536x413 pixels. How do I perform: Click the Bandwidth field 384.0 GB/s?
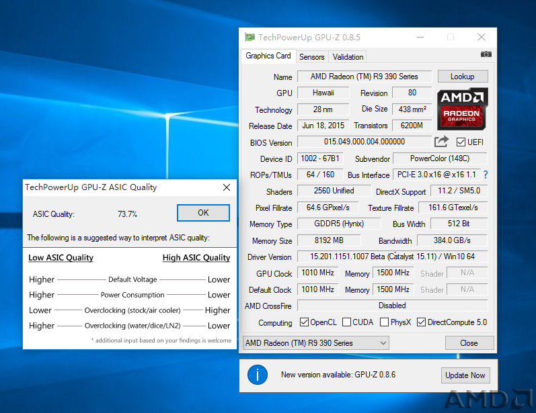[x=453, y=240]
